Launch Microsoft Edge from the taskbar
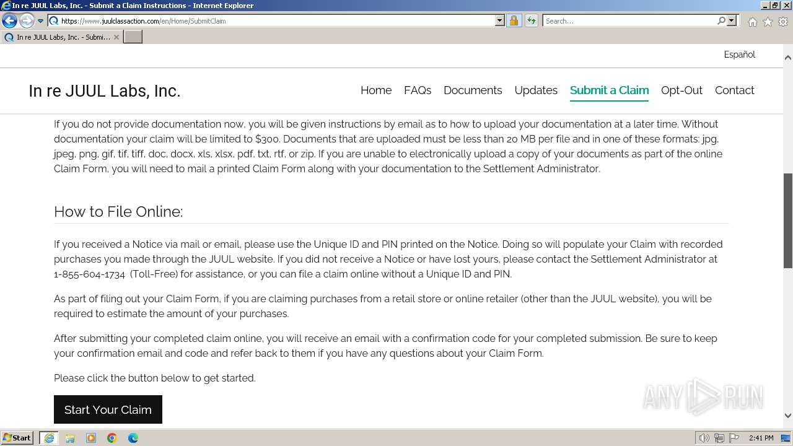Screen dimensions: 793x446 (133, 438)
